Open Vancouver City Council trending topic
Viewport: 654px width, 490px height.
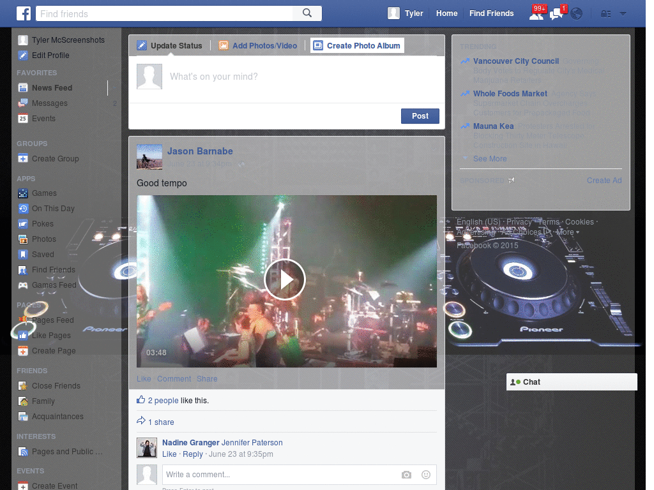coord(516,61)
